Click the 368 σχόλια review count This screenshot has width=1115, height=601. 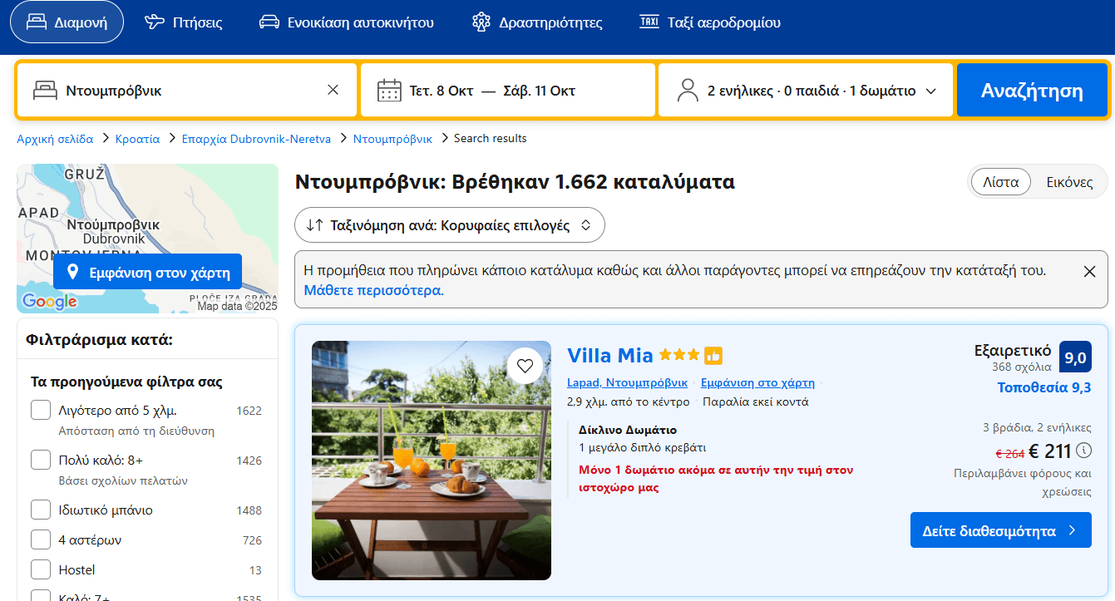(1022, 367)
